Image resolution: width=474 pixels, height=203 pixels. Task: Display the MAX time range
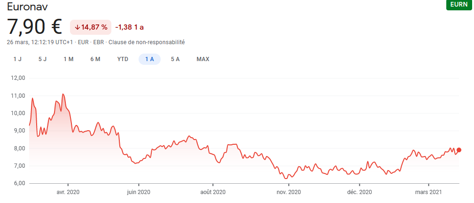coord(203,59)
